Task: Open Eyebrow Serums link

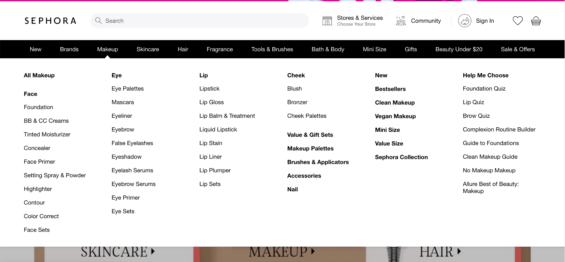Action: [134, 184]
